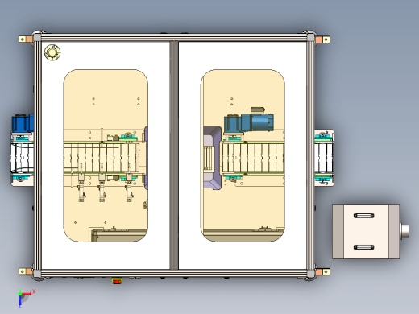The width and height of the screenshot is (419, 314).
Task: Select the central vertical aluminum divider post
Action: point(174,155)
